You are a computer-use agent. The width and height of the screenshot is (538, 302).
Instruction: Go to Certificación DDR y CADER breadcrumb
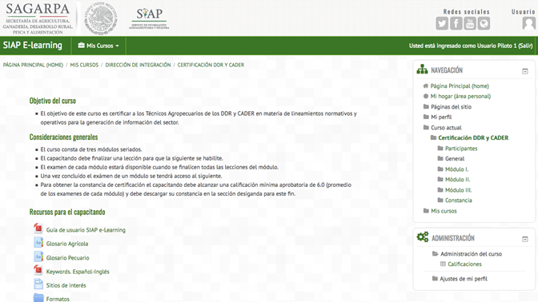(x=211, y=65)
